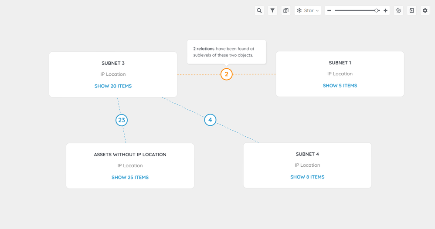Toggle the hide relations link icon
The image size is (435, 229).
[398, 10]
